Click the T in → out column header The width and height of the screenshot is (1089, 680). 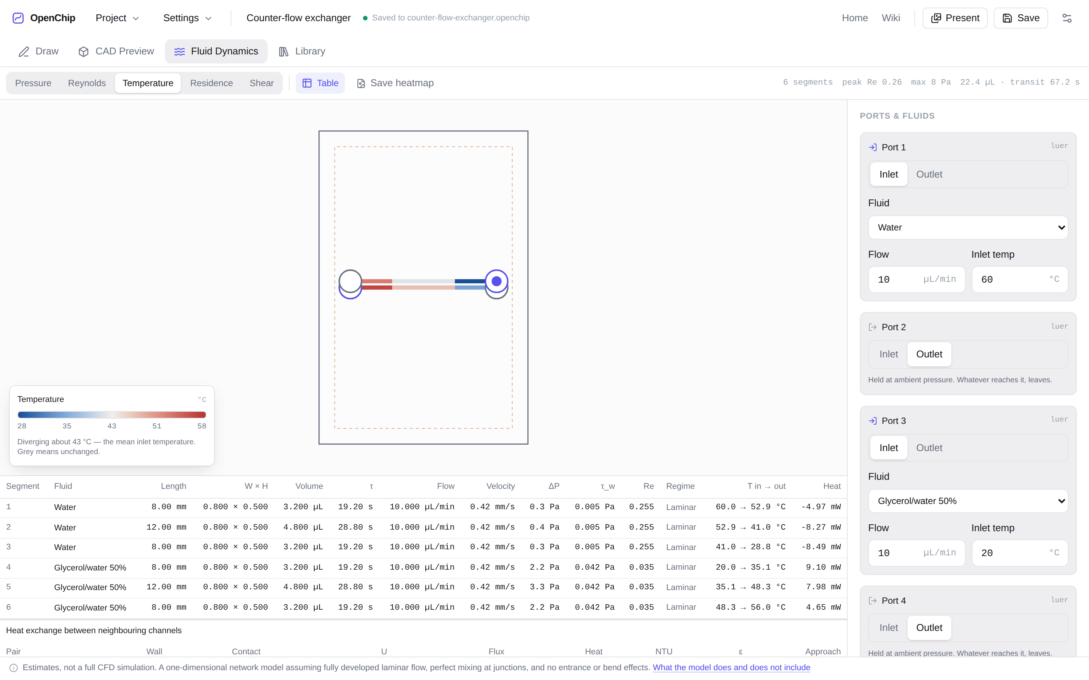pos(766,486)
